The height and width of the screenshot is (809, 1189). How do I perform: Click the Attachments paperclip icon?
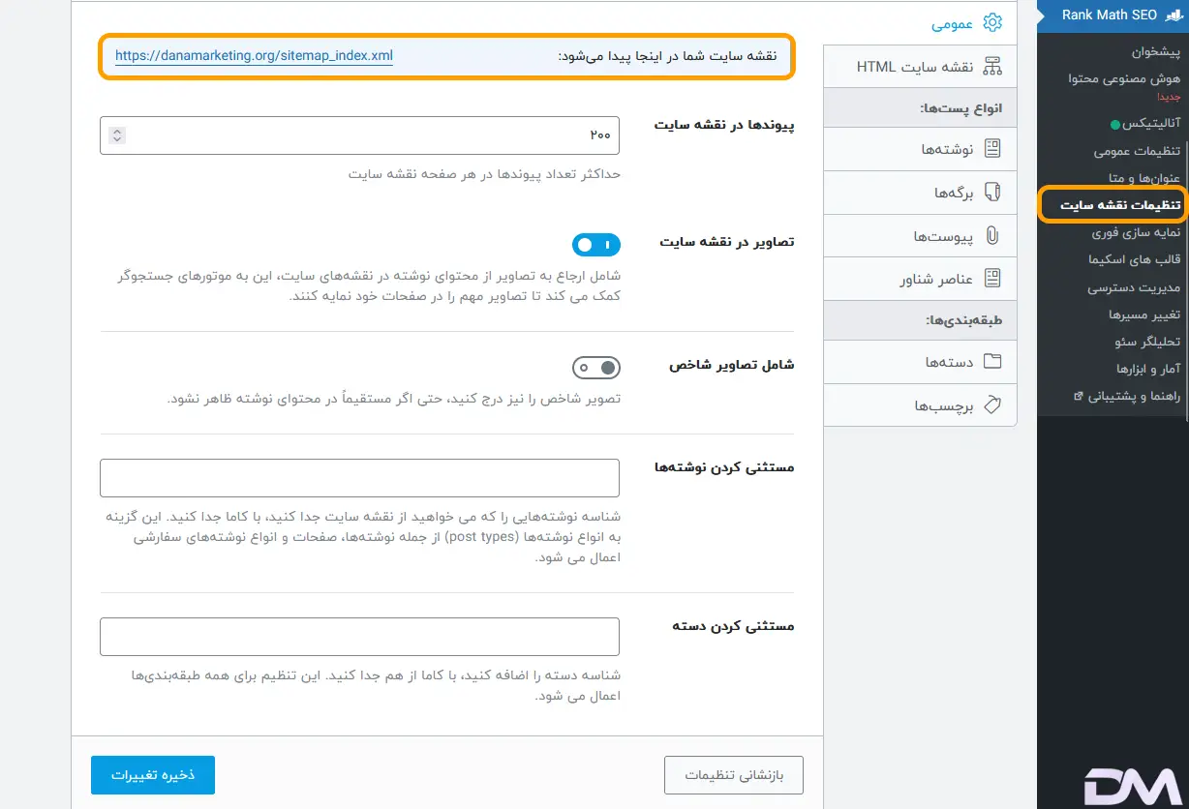[x=991, y=235]
